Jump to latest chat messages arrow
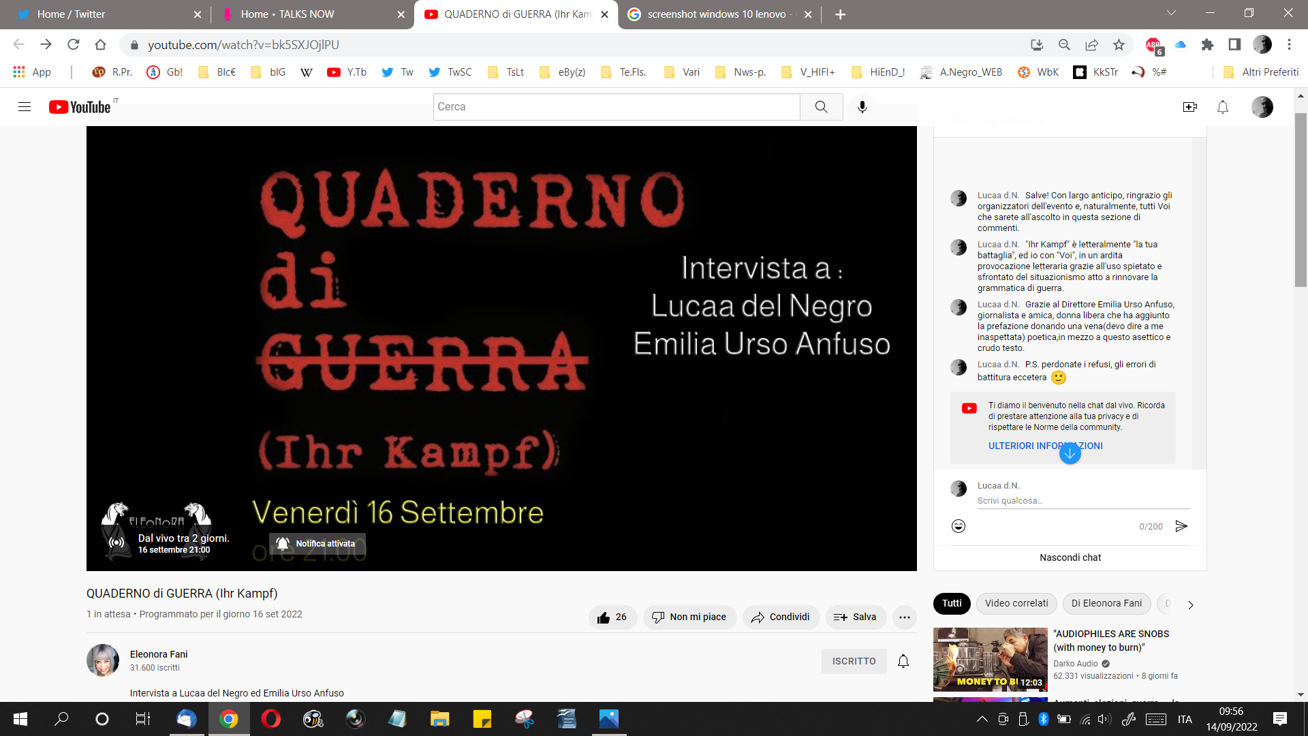 click(x=1070, y=454)
